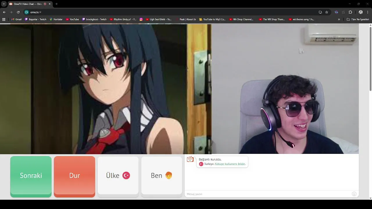
Task: Open the Chrome three-dot menu
Action: (x=368, y=12)
